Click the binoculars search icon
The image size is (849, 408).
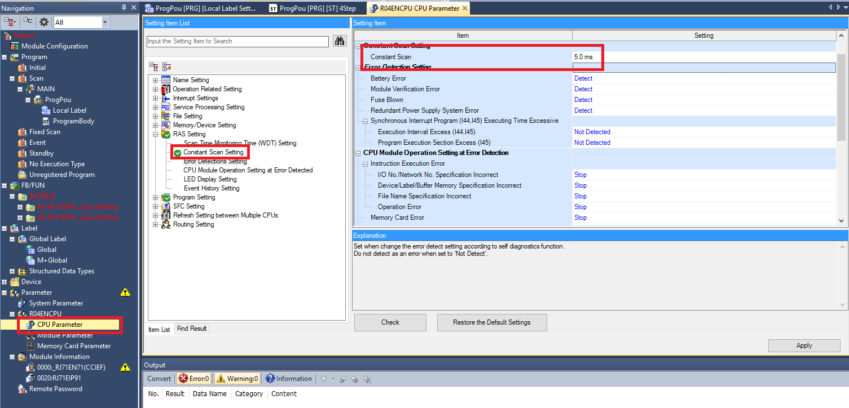(x=339, y=41)
